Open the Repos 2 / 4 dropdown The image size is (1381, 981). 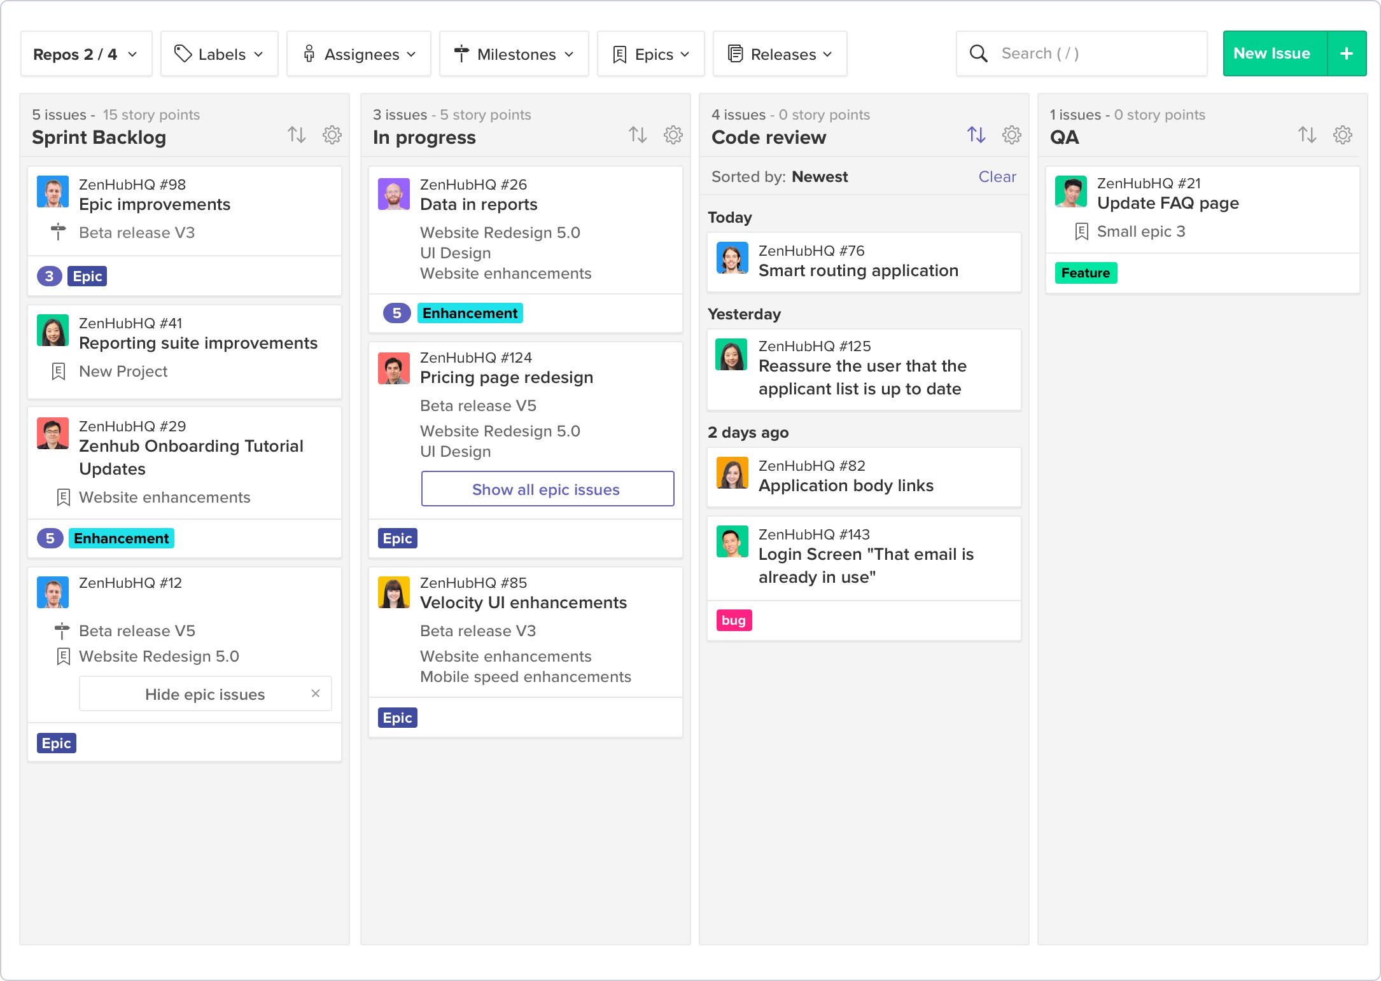point(86,53)
